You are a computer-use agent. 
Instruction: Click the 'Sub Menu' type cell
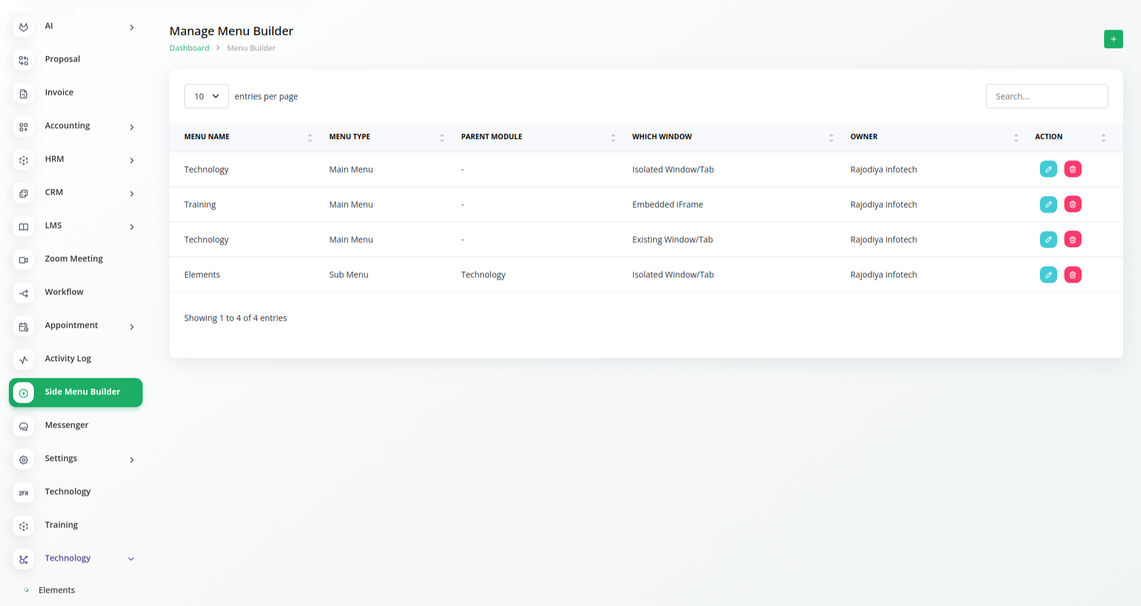click(x=349, y=274)
